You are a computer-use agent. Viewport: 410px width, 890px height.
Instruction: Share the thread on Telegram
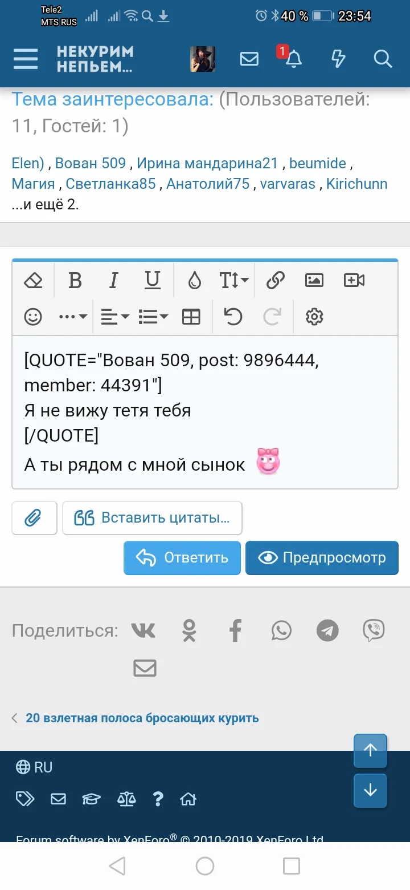pos(327,630)
